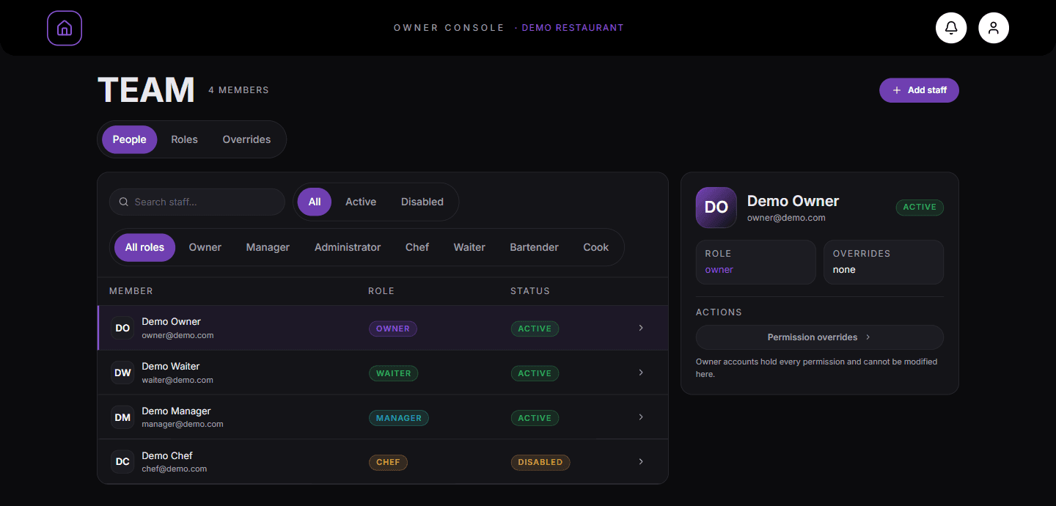Focus the Search staff input
Viewport: 1056px width, 506px height.
point(197,202)
